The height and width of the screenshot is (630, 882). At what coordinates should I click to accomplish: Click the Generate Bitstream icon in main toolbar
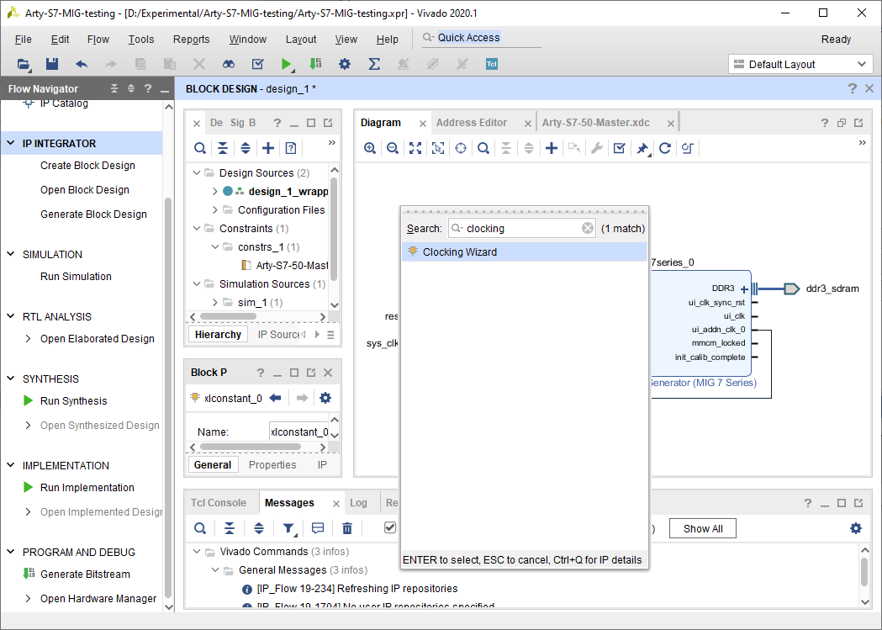pyautogui.click(x=315, y=64)
